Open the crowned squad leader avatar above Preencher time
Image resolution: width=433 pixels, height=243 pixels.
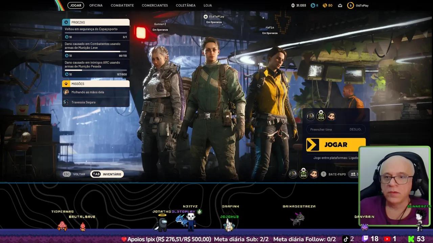(321, 116)
